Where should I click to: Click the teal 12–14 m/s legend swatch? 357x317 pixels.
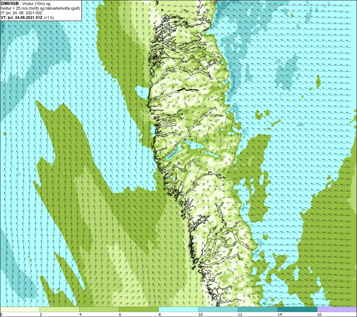(258, 309)
